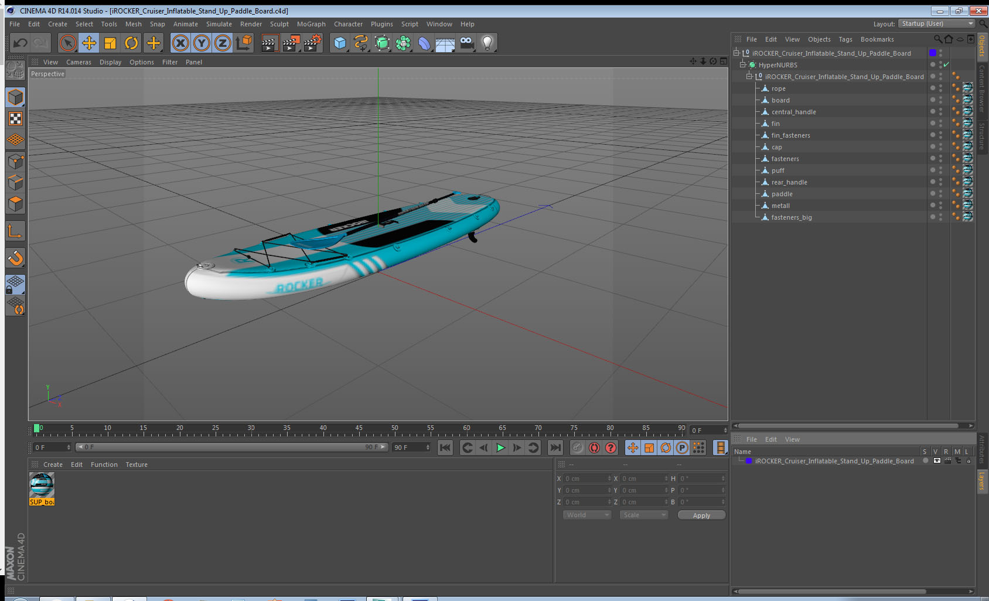Image resolution: width=989 pixels, height=601 pixels.
Task: Activate the Rotate tool in top toolbar
Action: coord(131,43)
